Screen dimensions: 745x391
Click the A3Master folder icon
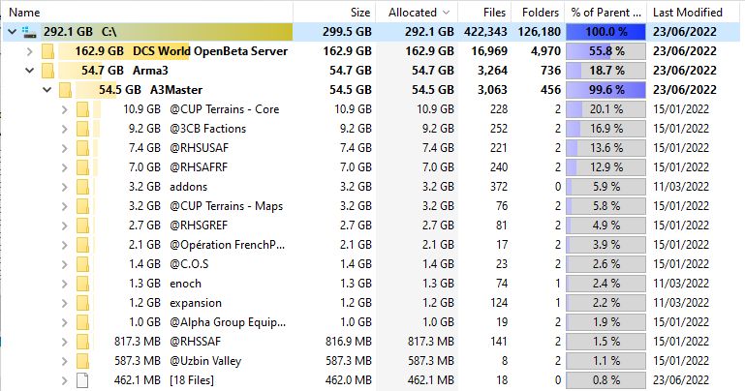pyautogui.click(x=65, y=90)
